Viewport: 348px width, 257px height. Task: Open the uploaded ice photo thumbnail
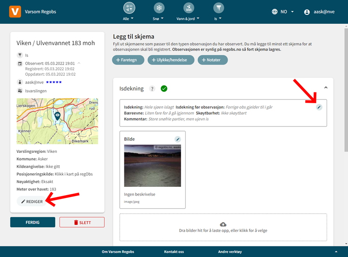click(152, 166)
